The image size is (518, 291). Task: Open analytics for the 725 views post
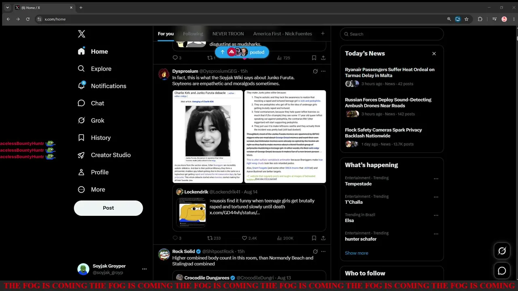tap(283, 58)
